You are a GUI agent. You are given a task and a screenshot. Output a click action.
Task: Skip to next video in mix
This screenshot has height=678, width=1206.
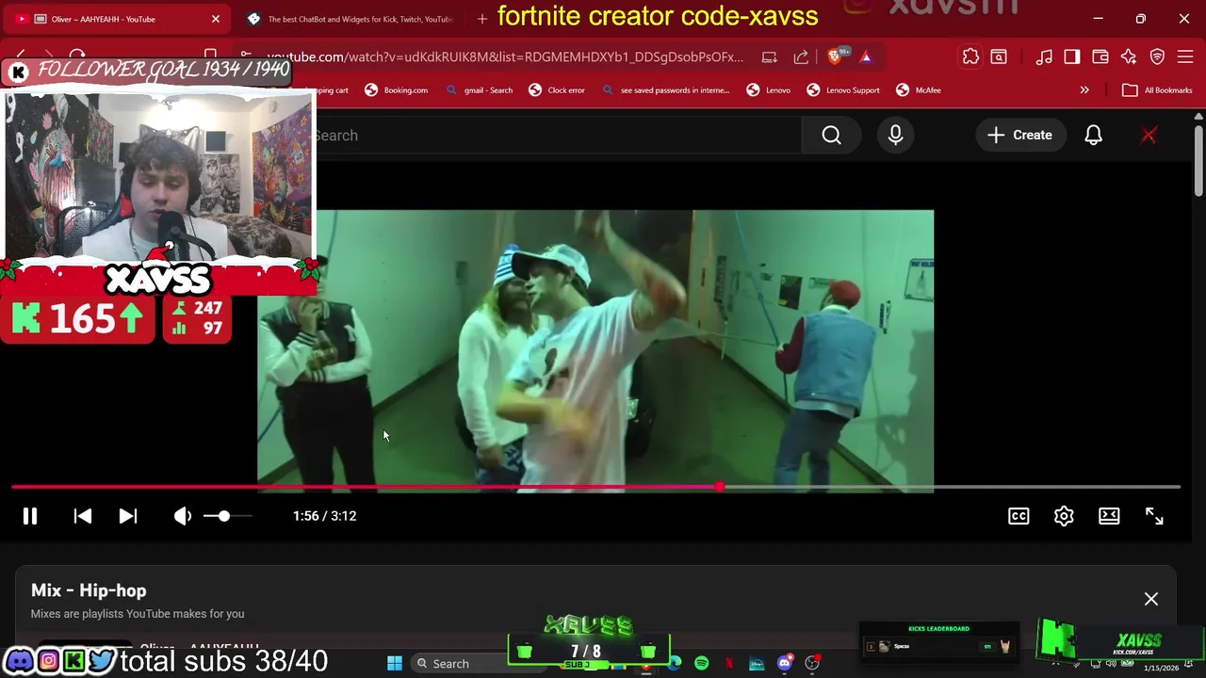(x=128, y=516)
